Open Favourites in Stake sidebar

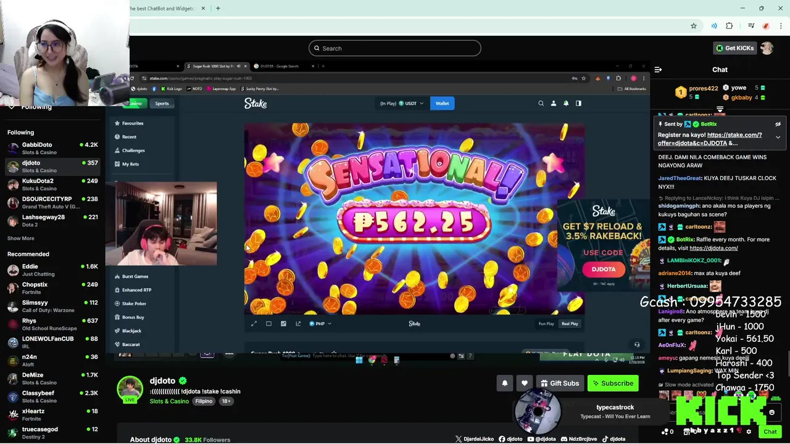click(130, 123)
